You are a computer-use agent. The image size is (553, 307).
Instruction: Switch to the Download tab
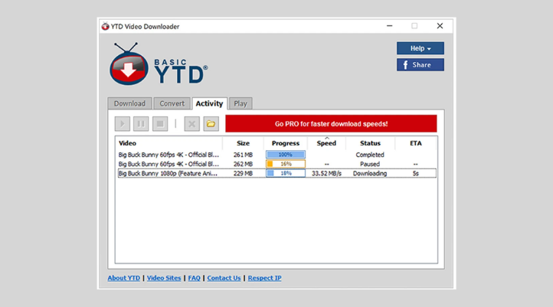(129, 103)
